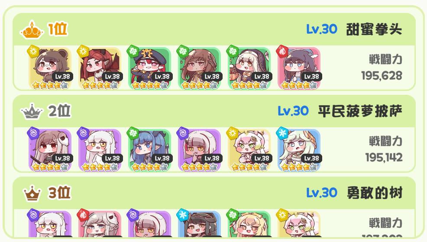Click the red fire element badge in rank 1
This screenshot has height=242, width=427.
[x=282, y=52]
